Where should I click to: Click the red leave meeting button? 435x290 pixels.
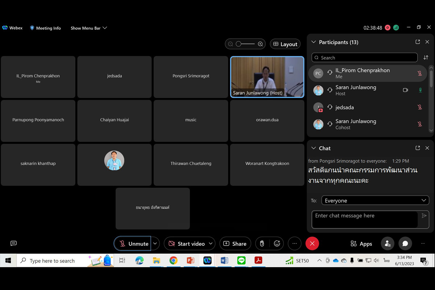tap(312, 244)
